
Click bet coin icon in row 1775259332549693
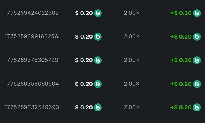pos(98,107)
